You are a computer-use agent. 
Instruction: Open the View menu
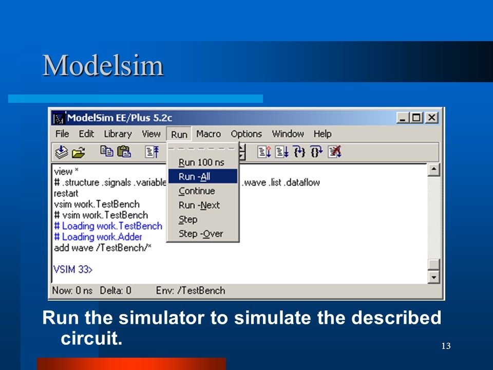151,134
